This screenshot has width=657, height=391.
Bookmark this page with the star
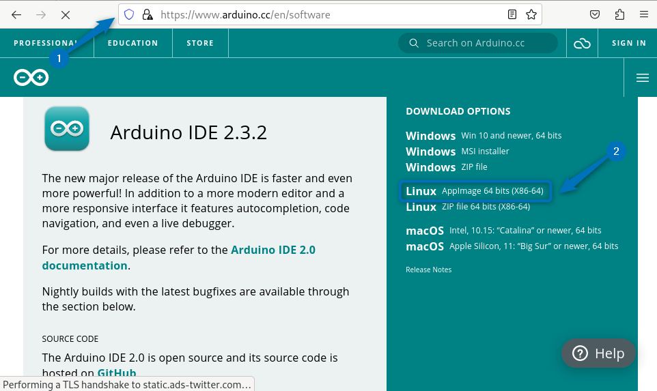(x=531, y=14)
